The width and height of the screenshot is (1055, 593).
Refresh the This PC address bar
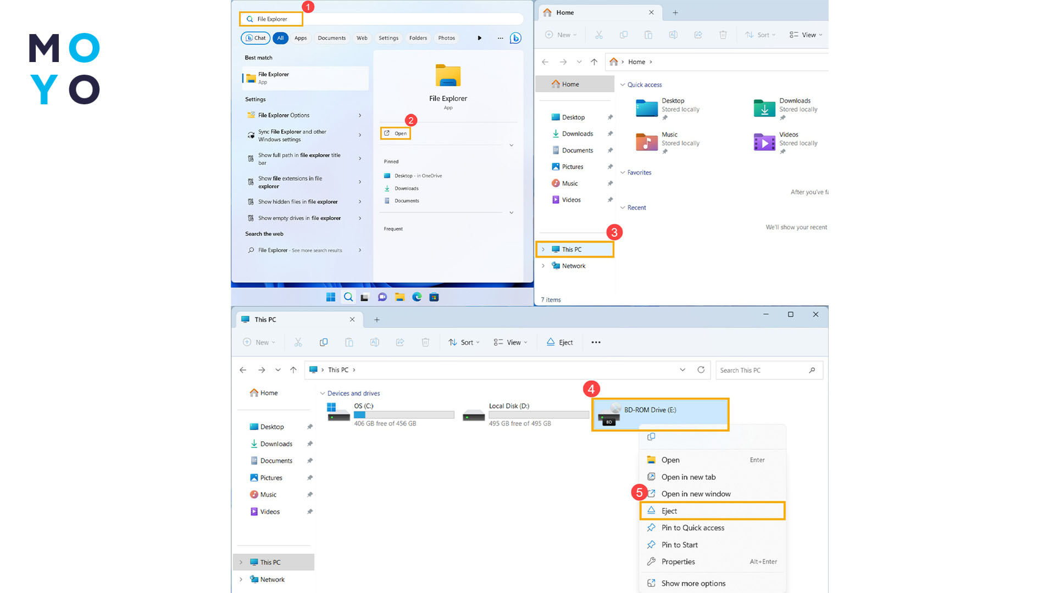click(x=701, y=370)
